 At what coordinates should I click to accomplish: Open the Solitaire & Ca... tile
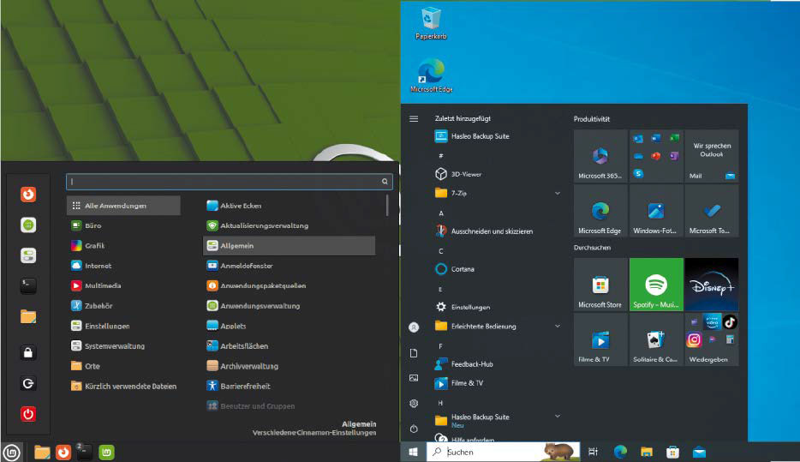[656, 339]
